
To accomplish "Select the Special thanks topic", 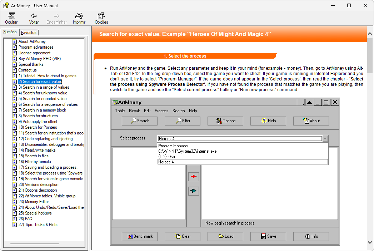I will (x=31, y=64).
